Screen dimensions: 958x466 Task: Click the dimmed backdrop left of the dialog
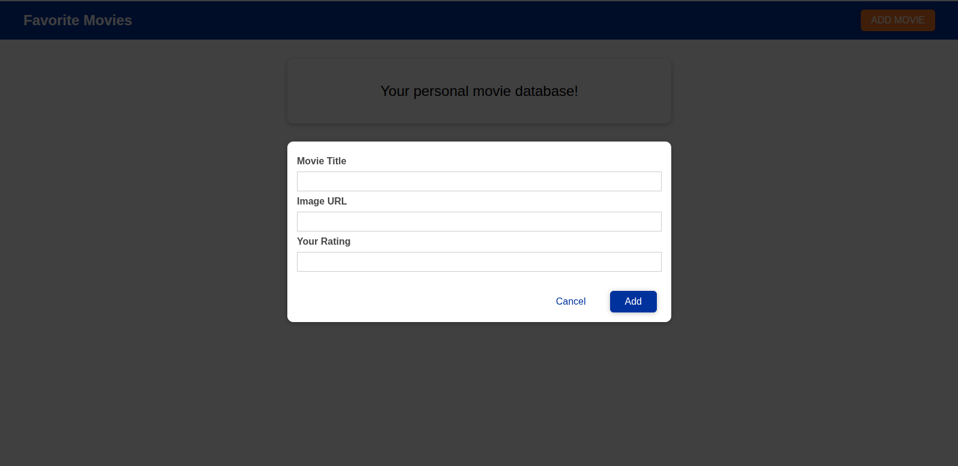point(144,240)
